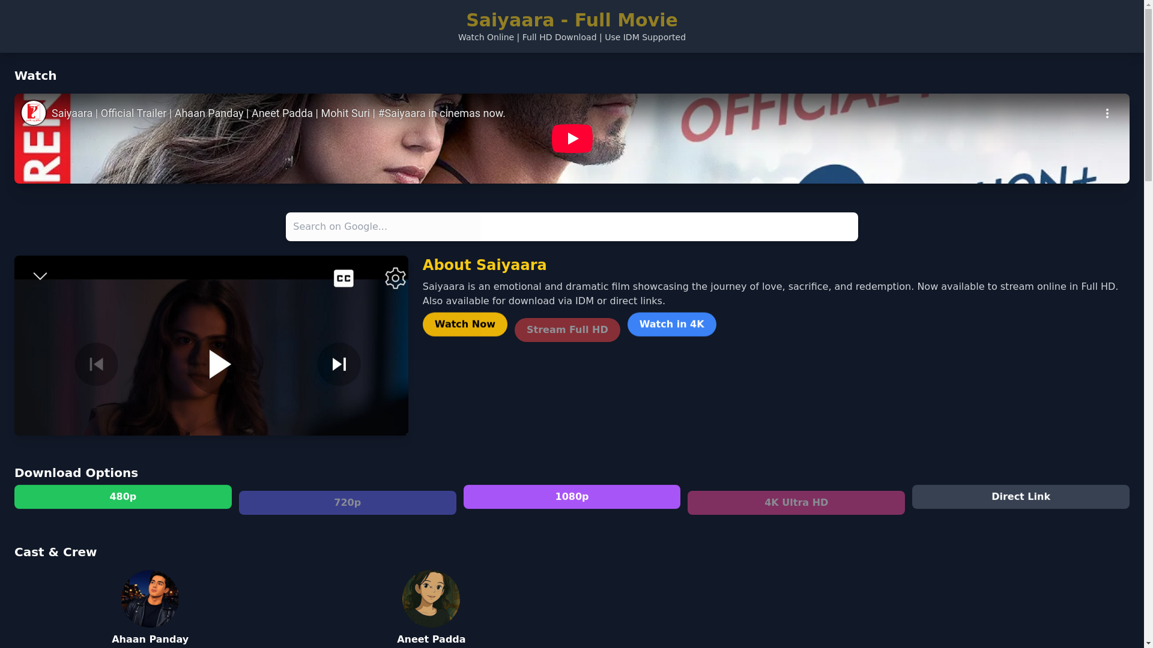Open Aneet Padda cast photo
This screenshot has width=1153, height=648.
point(431,599)
